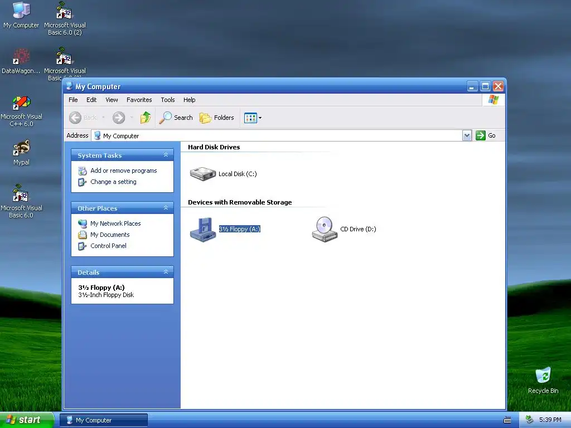Viewport: 571px width, 428px height.
Task: Click the taskbar clock
Action: coord(550,420)
